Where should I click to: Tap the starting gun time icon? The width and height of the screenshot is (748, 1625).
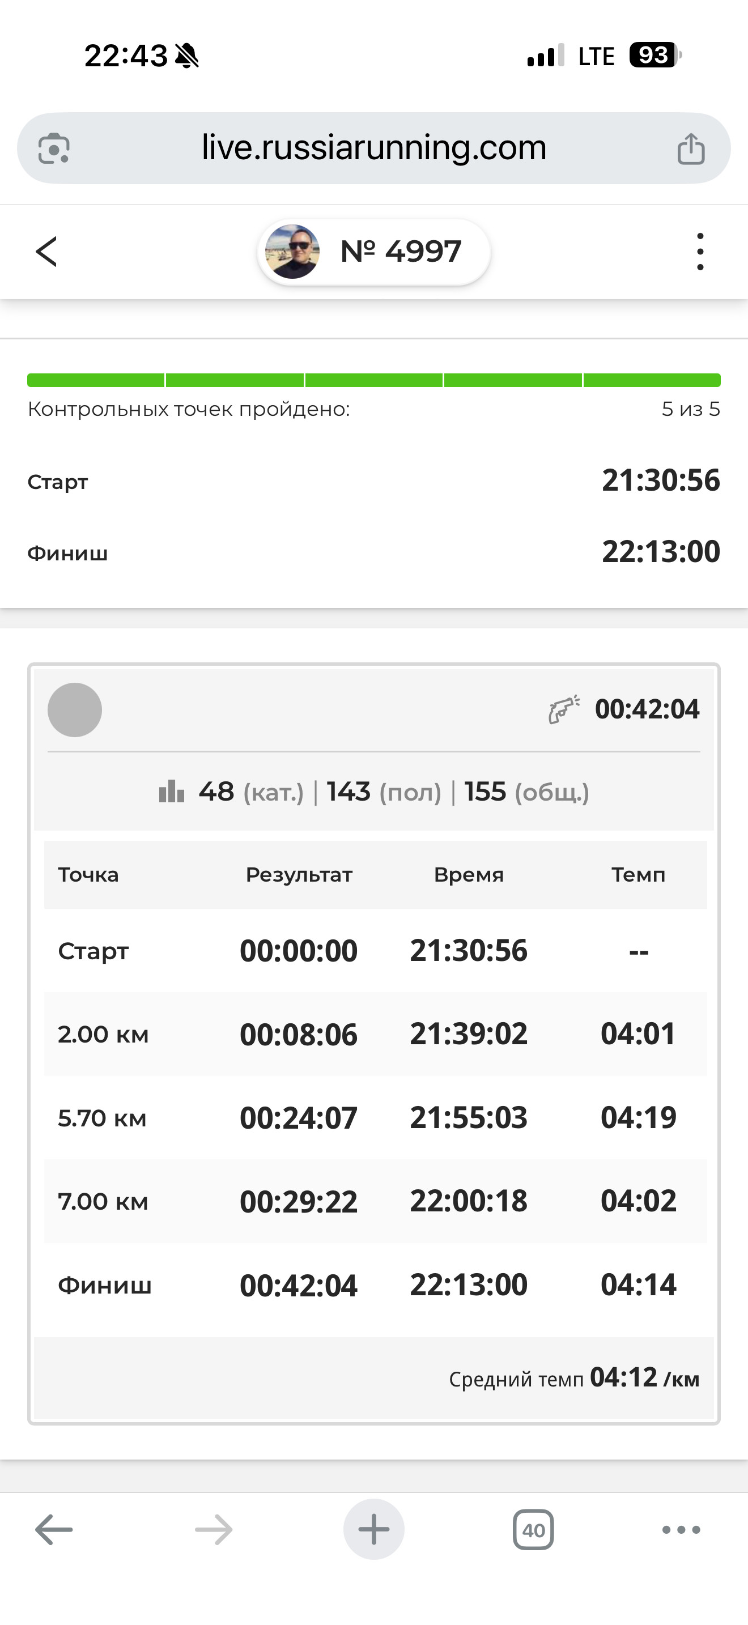pyautogui.click(x=564, y=709)
